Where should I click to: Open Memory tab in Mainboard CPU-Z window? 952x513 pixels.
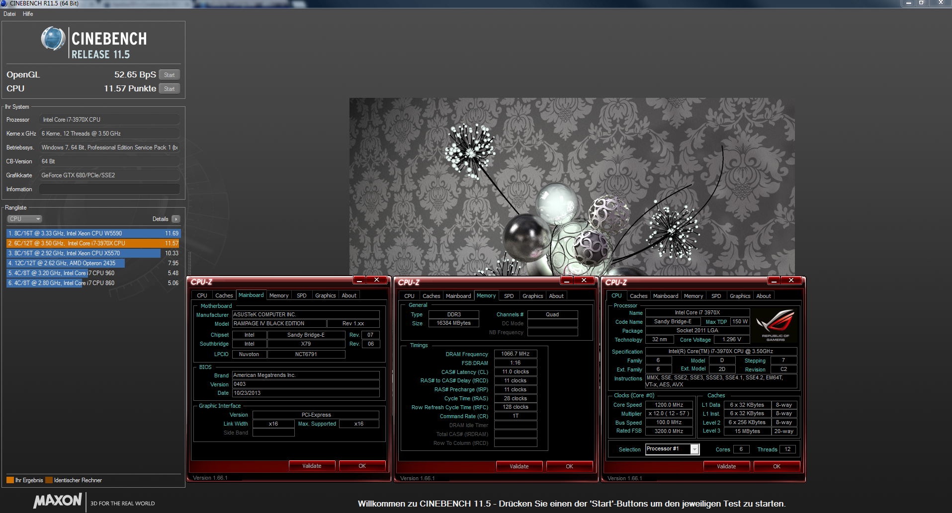[x=279, y=295]
